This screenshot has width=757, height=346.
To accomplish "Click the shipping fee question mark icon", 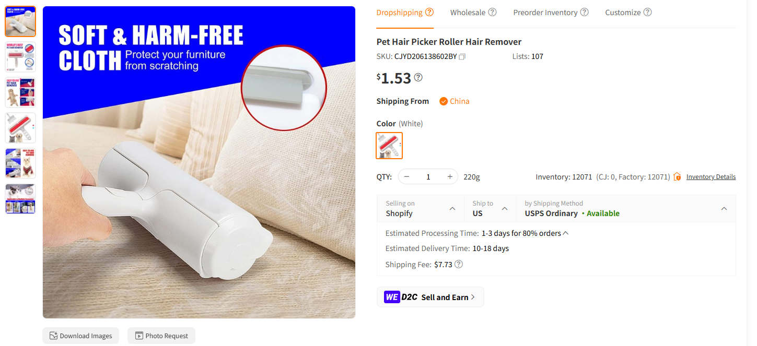I will tap(458, 264).
